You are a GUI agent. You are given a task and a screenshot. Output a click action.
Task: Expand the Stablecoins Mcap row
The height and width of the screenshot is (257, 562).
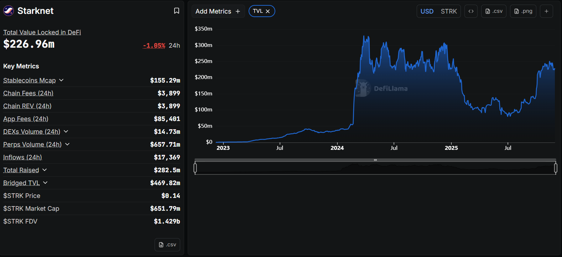[61, 80]
